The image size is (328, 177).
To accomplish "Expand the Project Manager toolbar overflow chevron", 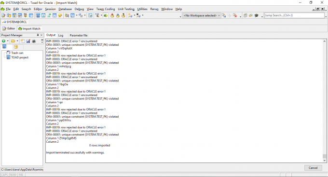I will [42, 41].
